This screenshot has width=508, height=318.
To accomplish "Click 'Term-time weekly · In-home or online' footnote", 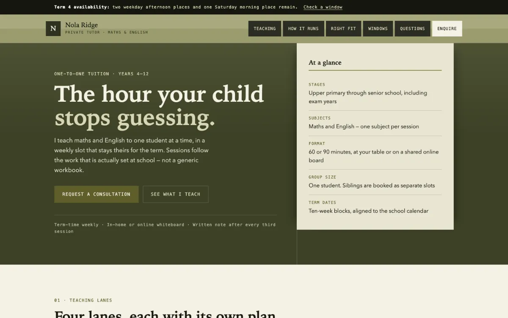I will pos(165,228).
